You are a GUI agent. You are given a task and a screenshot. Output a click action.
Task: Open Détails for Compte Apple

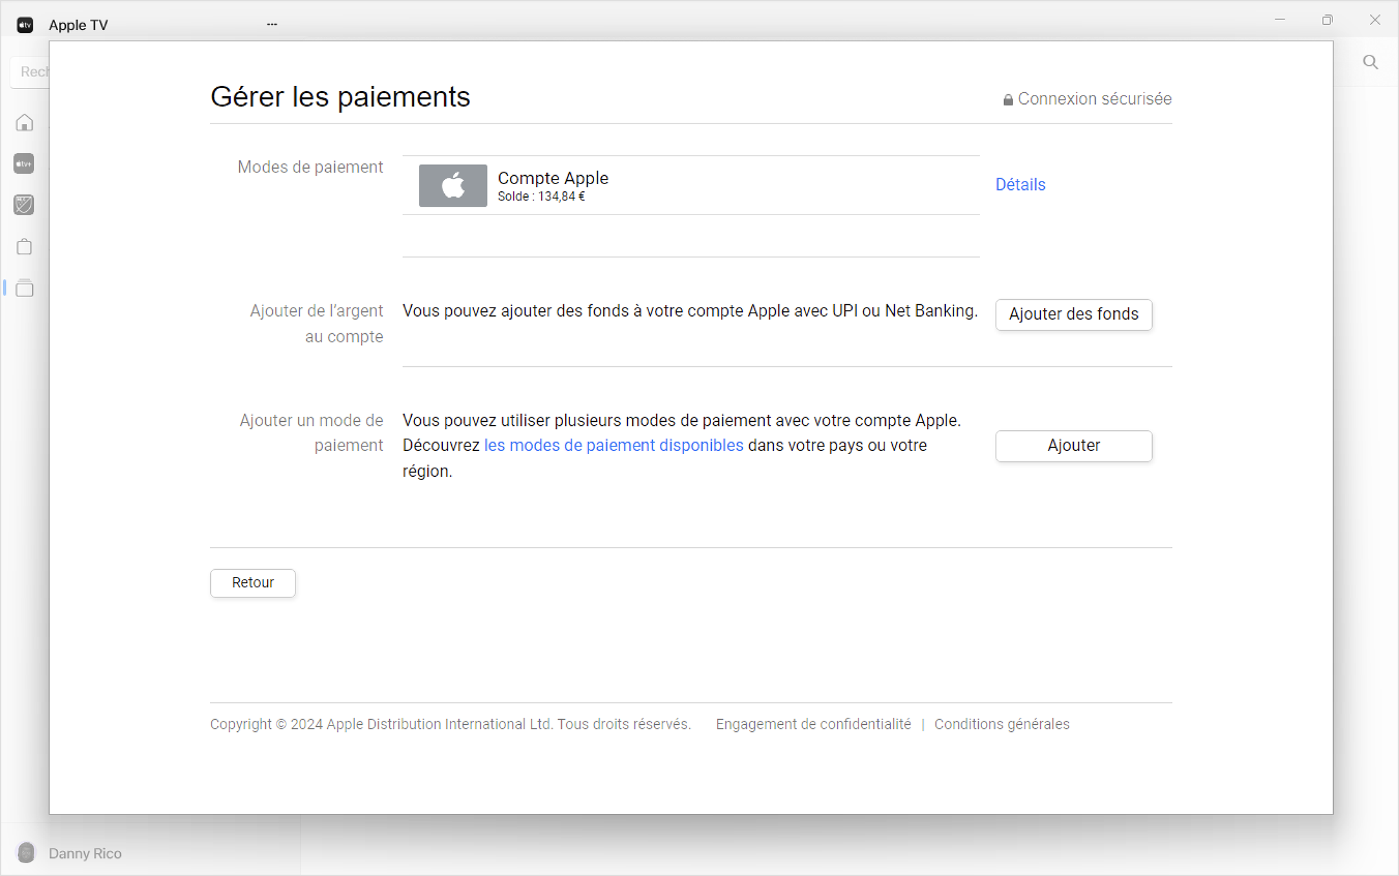[x=1020, y=185]
